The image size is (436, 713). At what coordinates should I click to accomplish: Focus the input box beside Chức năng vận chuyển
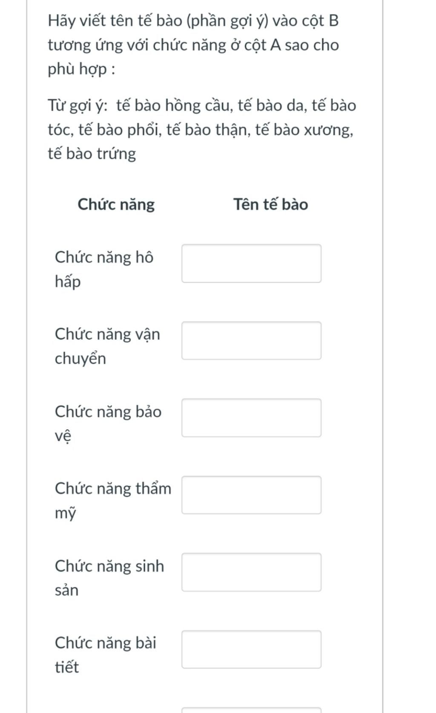coord(251,341)
